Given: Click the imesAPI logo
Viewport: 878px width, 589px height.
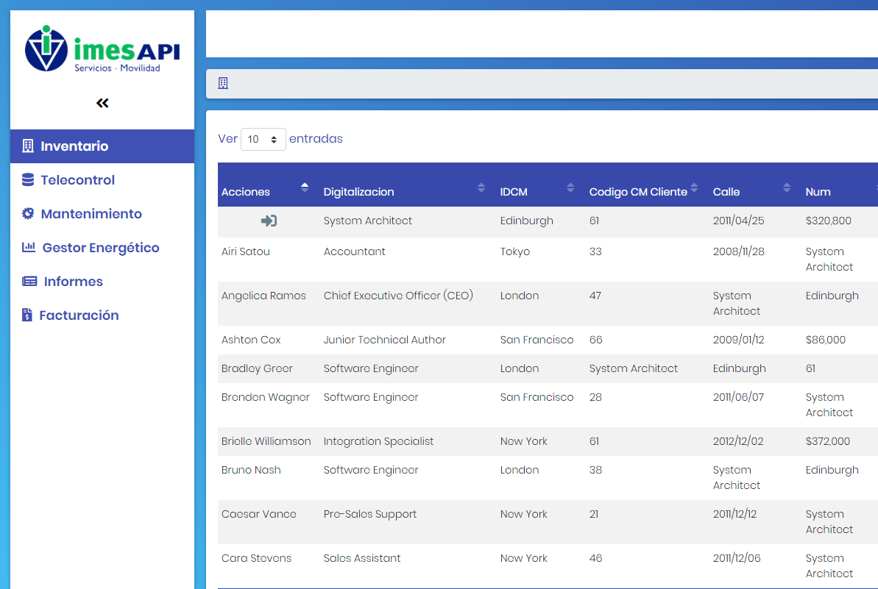Looking at the screenshot, I should [102, 49].
